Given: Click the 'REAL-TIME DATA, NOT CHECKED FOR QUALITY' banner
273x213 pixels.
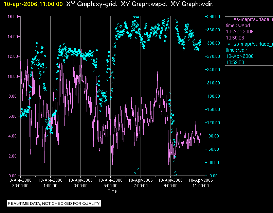Looking at the screenshot, I should 54,203.
